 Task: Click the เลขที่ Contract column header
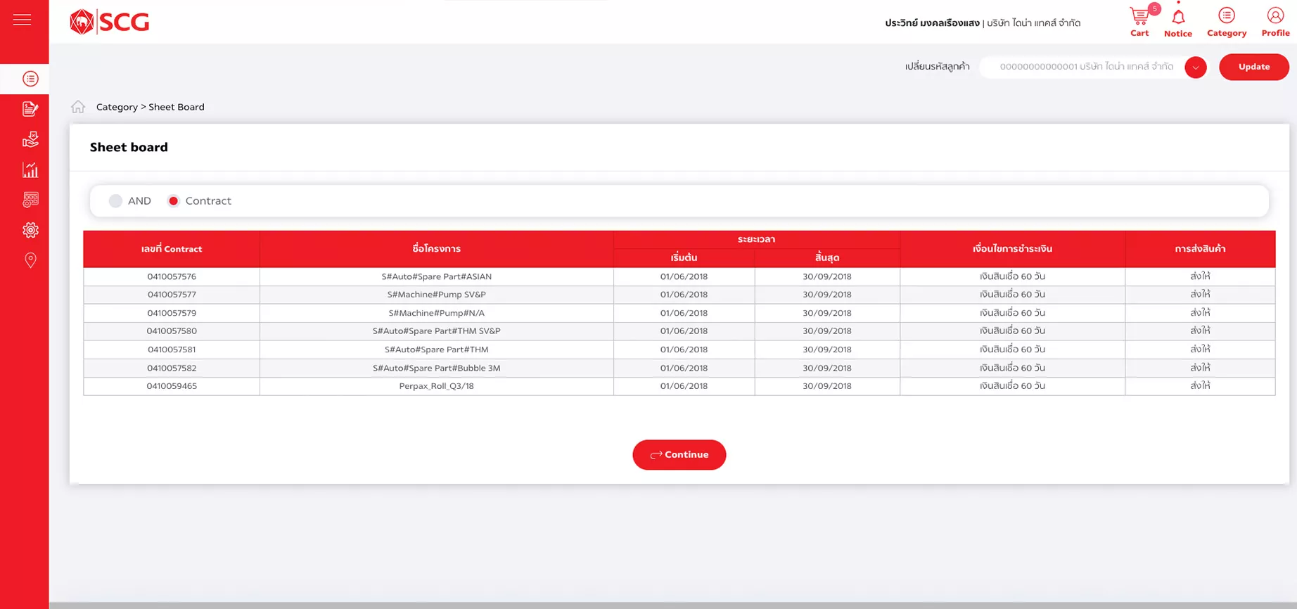point(172,249)
